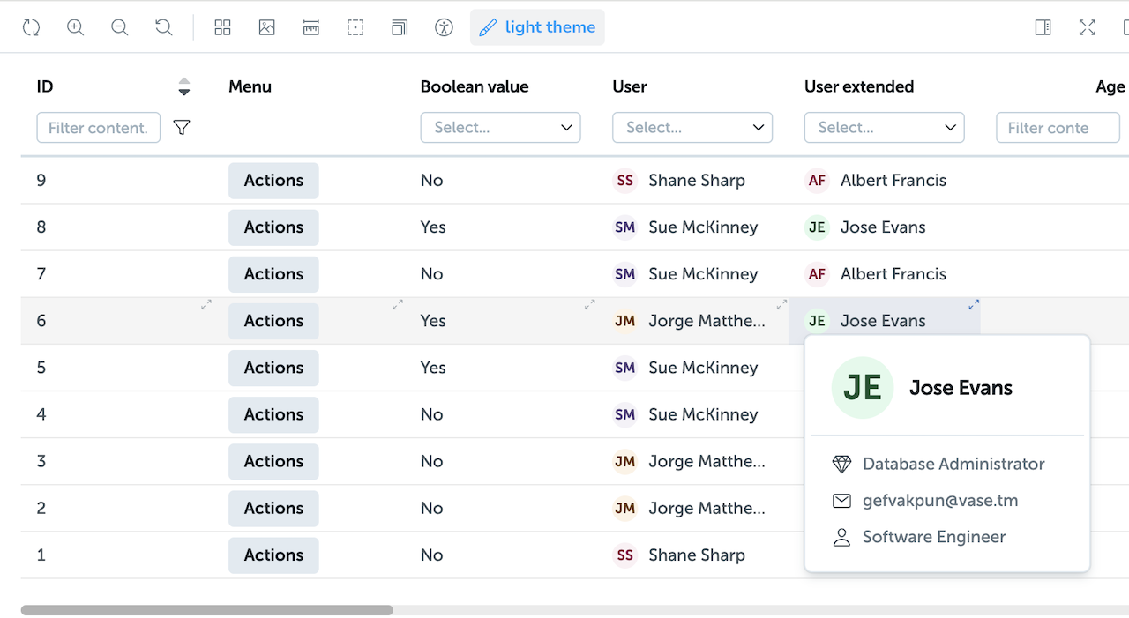Click the horizontal table scrollbar thumb
The width and height of the screenshot is (1129, 618).
(x=207, y=610)
